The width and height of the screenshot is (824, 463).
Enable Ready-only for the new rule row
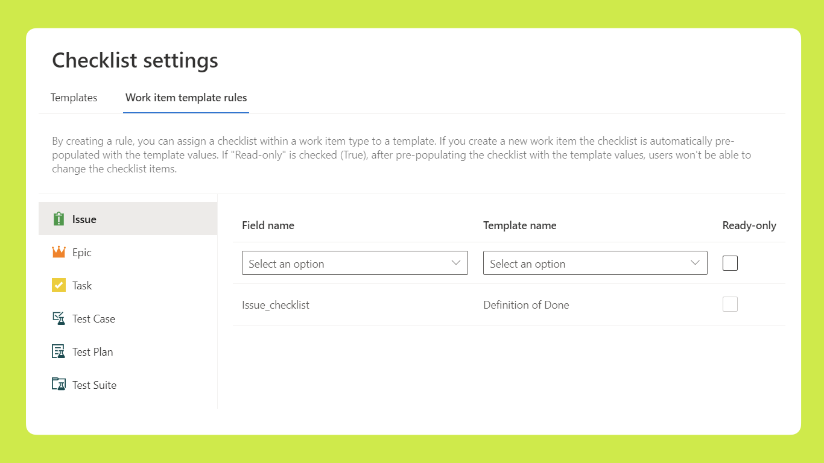(x=730, y=263)
